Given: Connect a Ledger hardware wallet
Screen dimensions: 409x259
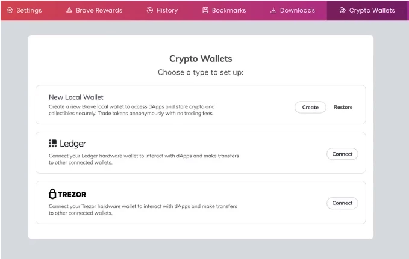Looking at the screenshot, I should click(x=342, y=154).
